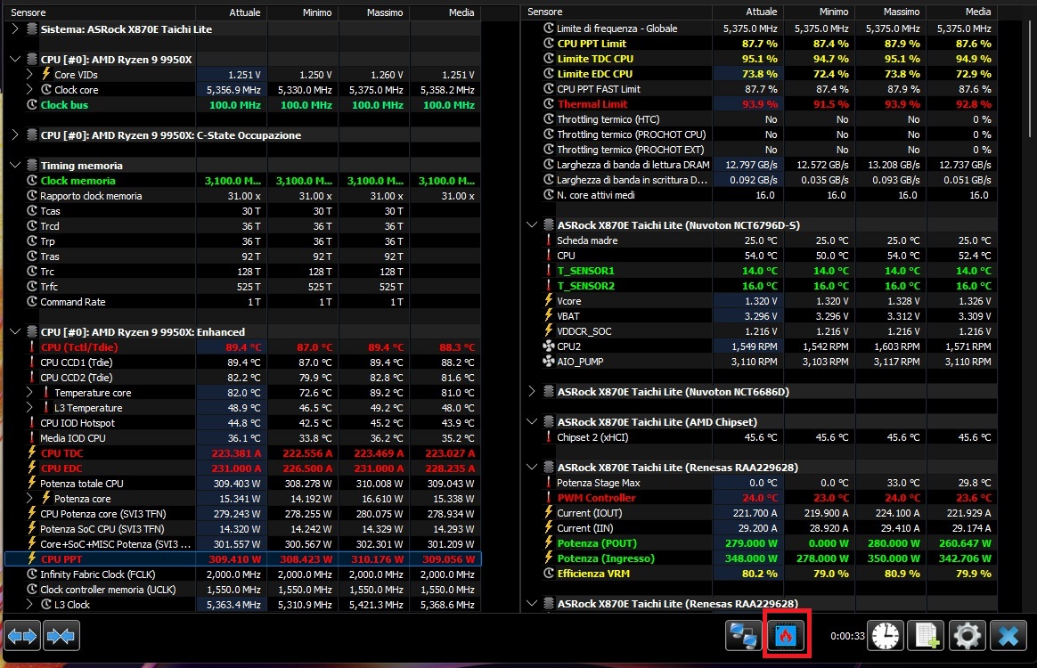Expand the Nuvoton NCT6686D group
The width and height of the screenshot is (1037, 668).
532,392
